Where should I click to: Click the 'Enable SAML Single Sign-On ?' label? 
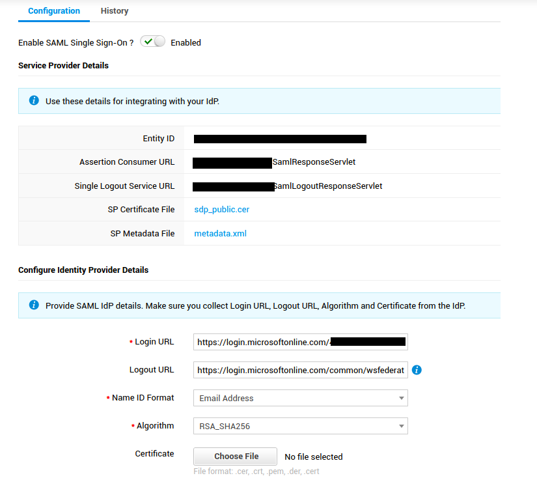coord(76,43)
